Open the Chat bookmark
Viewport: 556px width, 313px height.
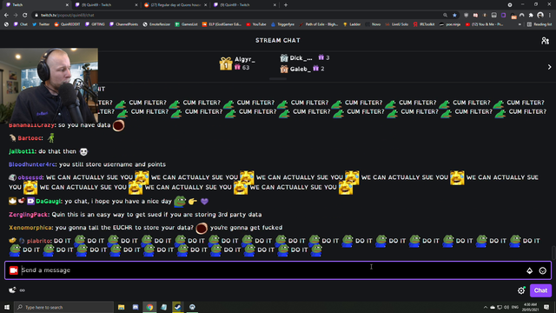click(21, 24)
